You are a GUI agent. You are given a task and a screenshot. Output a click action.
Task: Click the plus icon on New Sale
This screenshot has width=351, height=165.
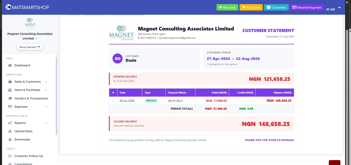(220, 7)
